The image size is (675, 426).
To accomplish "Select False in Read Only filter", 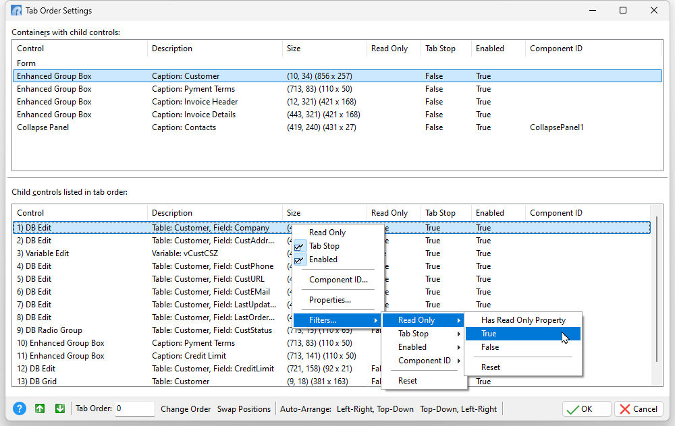I will 523,347.
